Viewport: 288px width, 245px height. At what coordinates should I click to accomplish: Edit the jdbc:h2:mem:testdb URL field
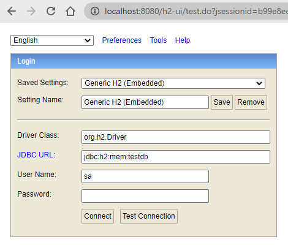click(x=176, y=157)
